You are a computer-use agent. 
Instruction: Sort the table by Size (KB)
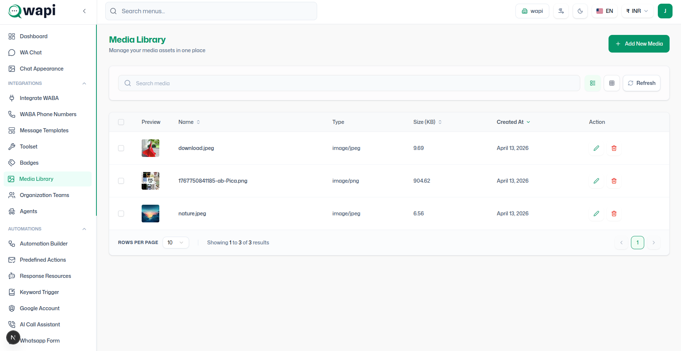[427, 122]
